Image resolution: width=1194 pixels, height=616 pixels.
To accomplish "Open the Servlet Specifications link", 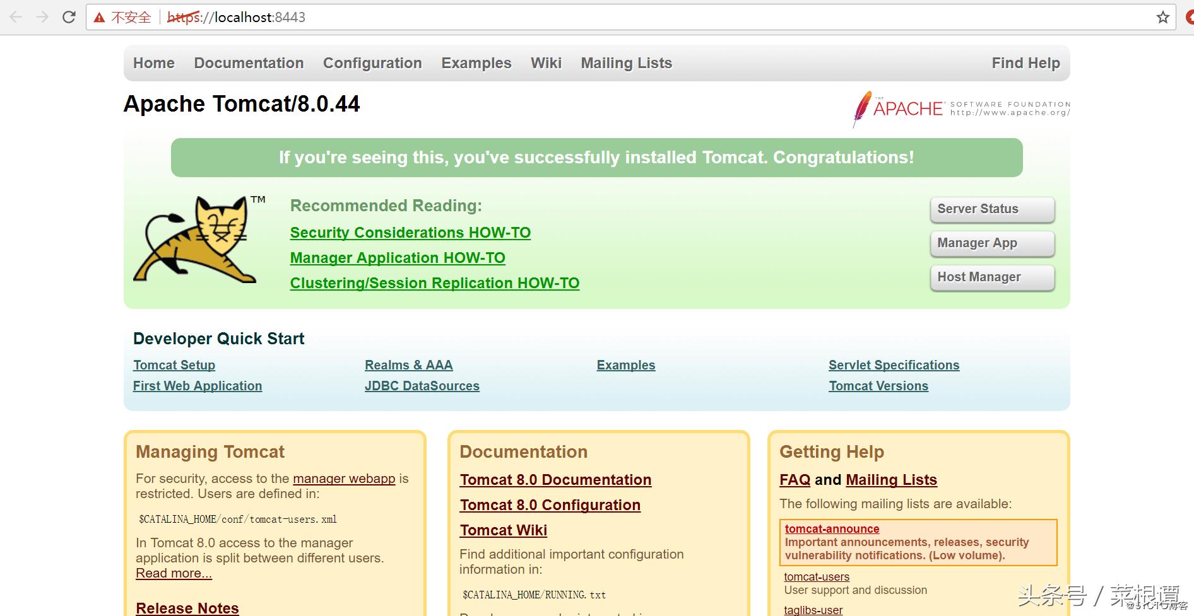I will (x=894, y=365).
